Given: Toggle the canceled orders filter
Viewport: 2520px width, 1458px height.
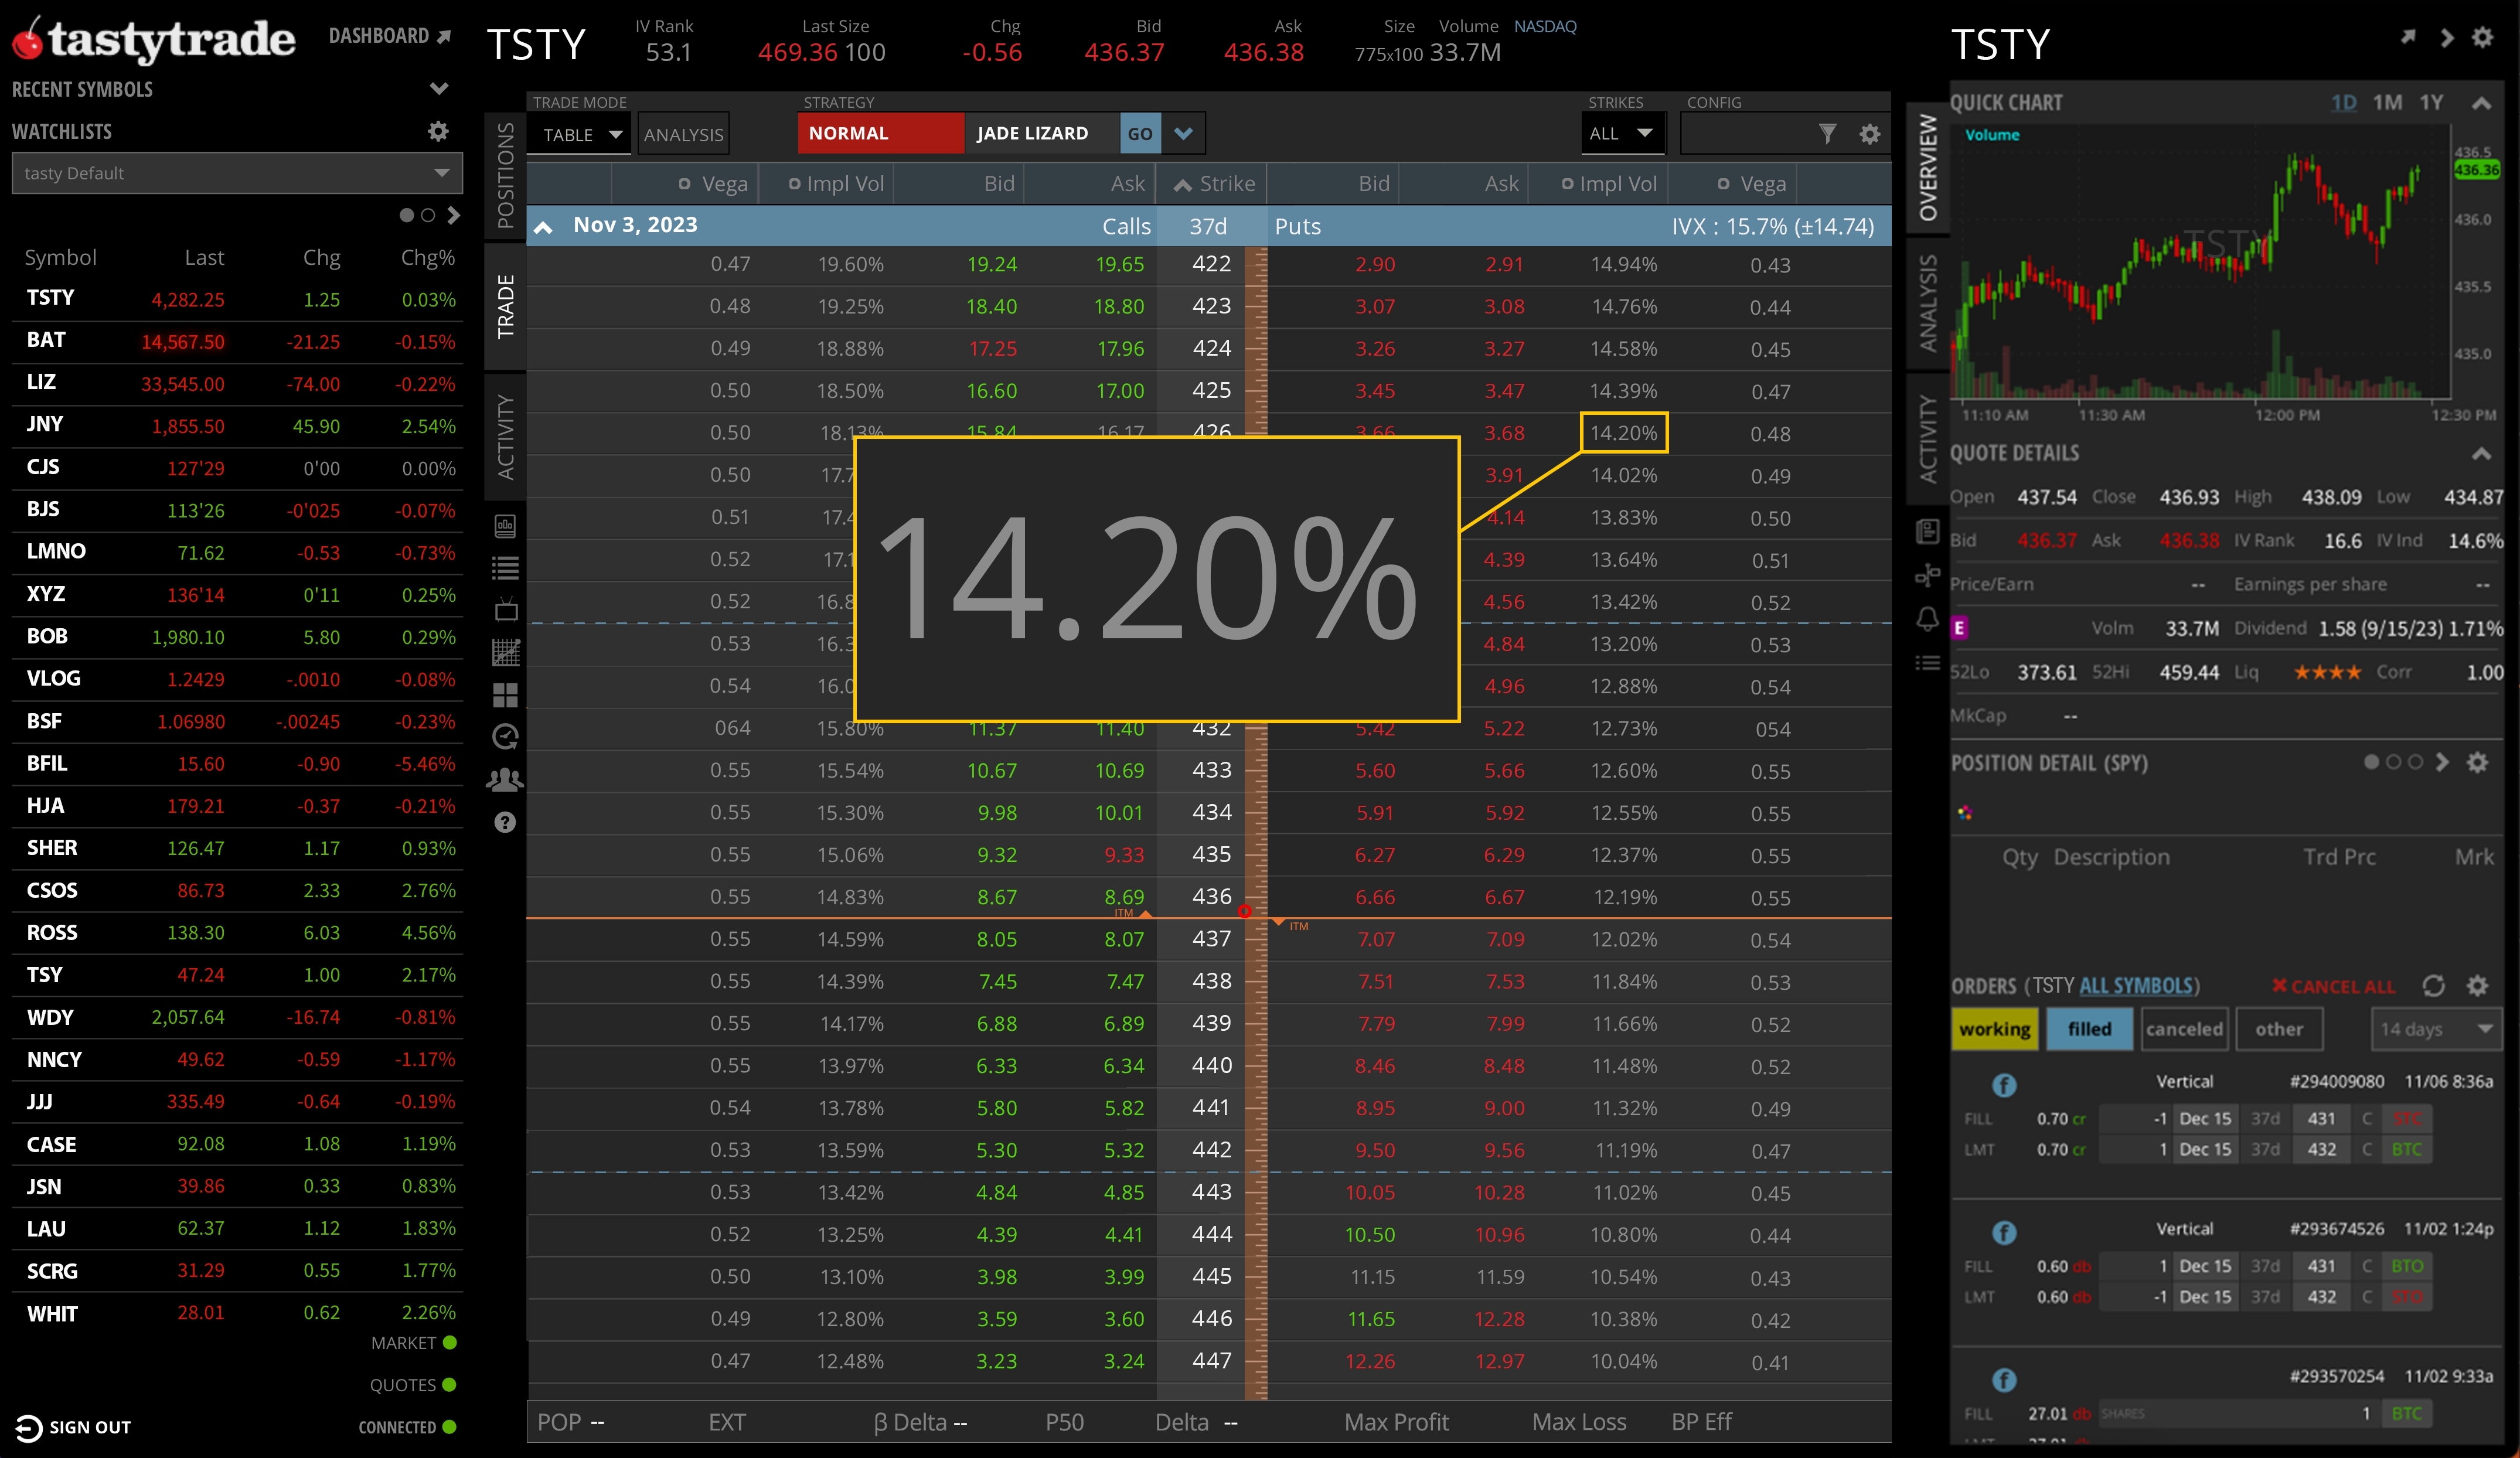Looking at the screenshot, I should [x=2184, y=1029].
